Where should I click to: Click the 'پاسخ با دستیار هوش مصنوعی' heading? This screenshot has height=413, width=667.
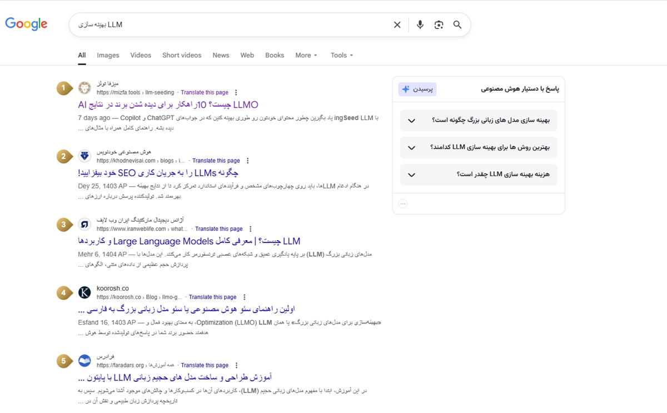(x=520, y=89)
